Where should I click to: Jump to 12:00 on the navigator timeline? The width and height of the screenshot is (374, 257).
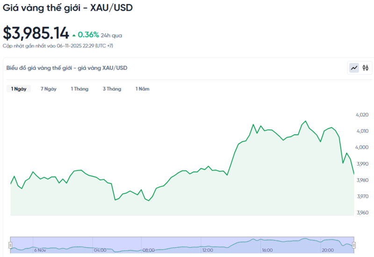pos(208,250)
